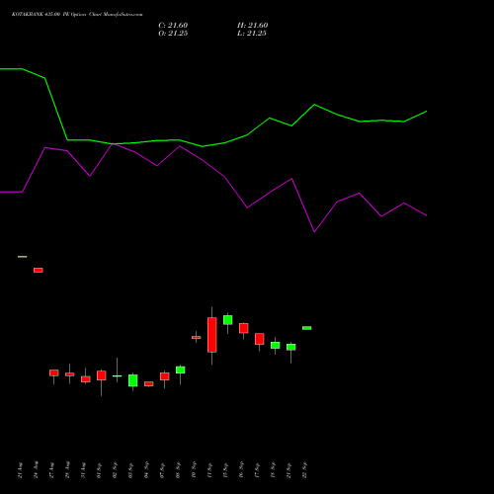Click the 07 Sep date label
Viewport: 494px width, 494px height.
tap(162, 470)
